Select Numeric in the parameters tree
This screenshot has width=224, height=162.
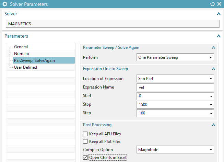(22, 54)
